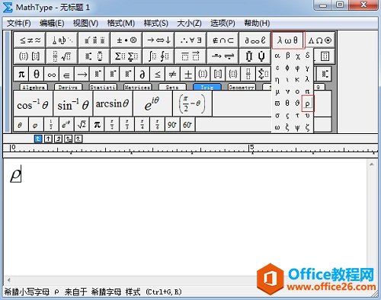Open the underbar and overbar templates palette
The image size is (381, 300).
(x=191, y=56)
